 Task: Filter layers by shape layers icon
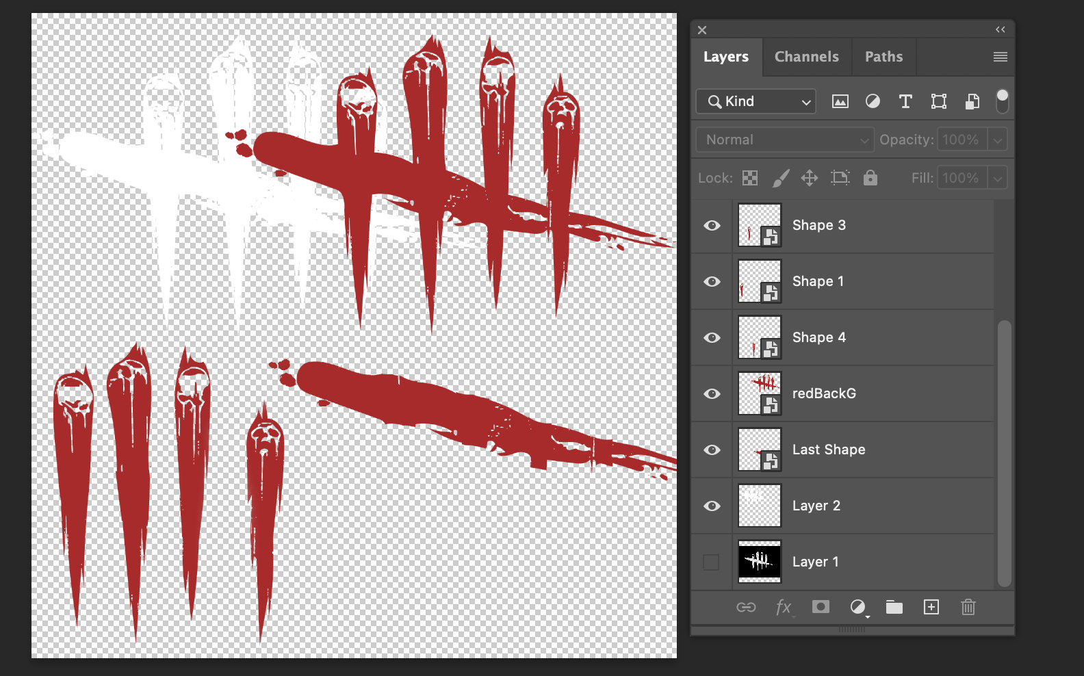click(939, 102)
